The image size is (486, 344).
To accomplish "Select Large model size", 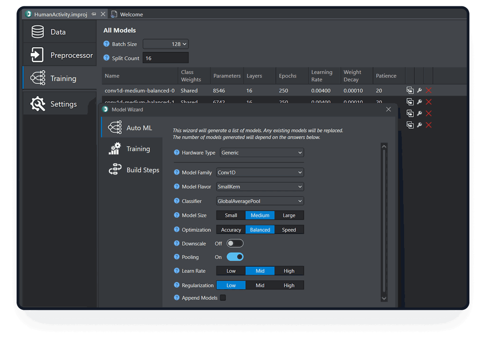I will coord(289,216).
